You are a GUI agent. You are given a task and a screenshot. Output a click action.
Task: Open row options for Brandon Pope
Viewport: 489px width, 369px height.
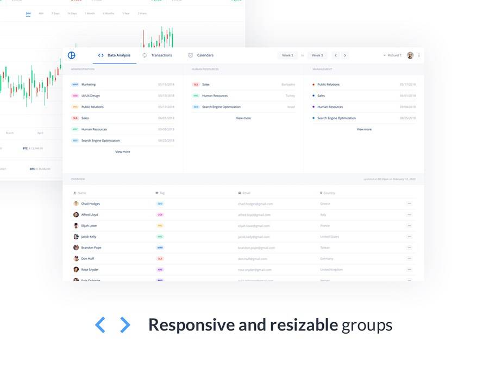(x=409, y=247)
